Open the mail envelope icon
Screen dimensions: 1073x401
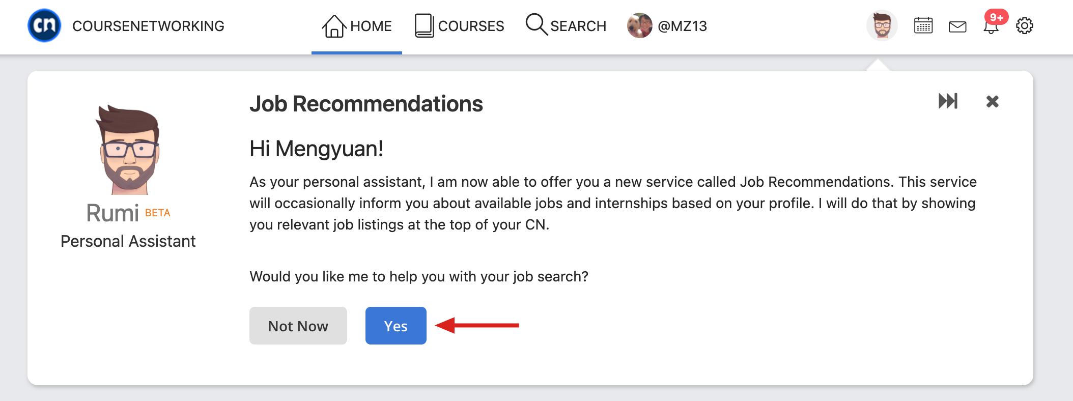[957, 26]
